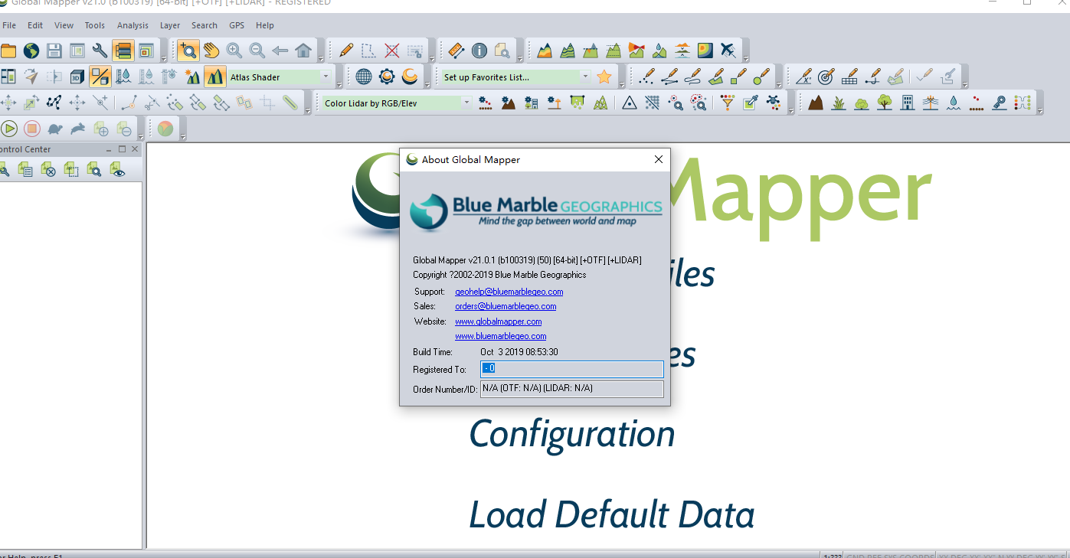Click the Lidar funnel filter icon
The width and height of the screenshot is (1070, 558).
pyautogui.click(x=727, y=103)
